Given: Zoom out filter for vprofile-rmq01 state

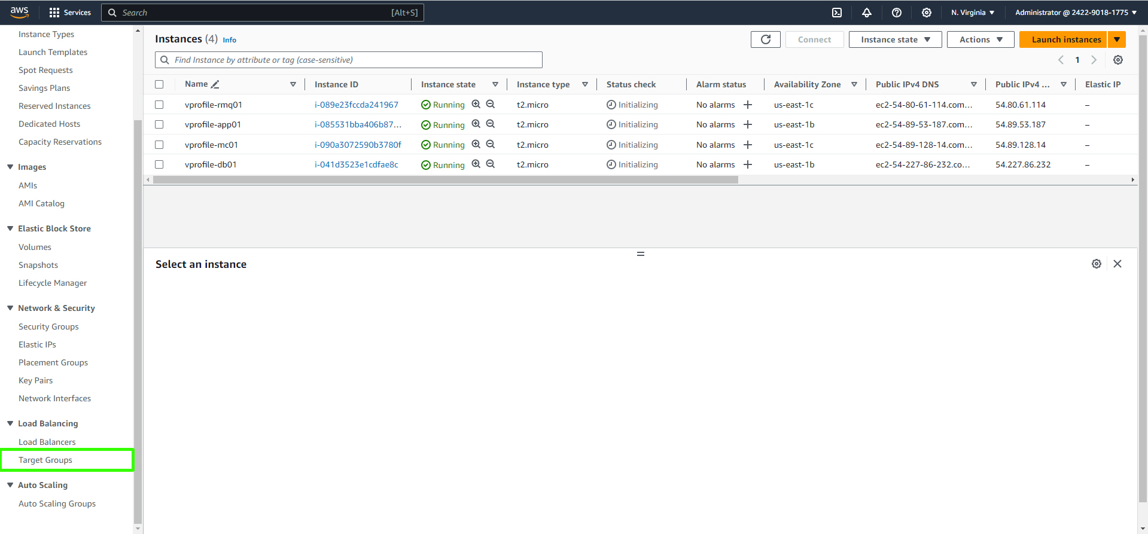Looking at the screenshot, I should [x=491, y=104].
